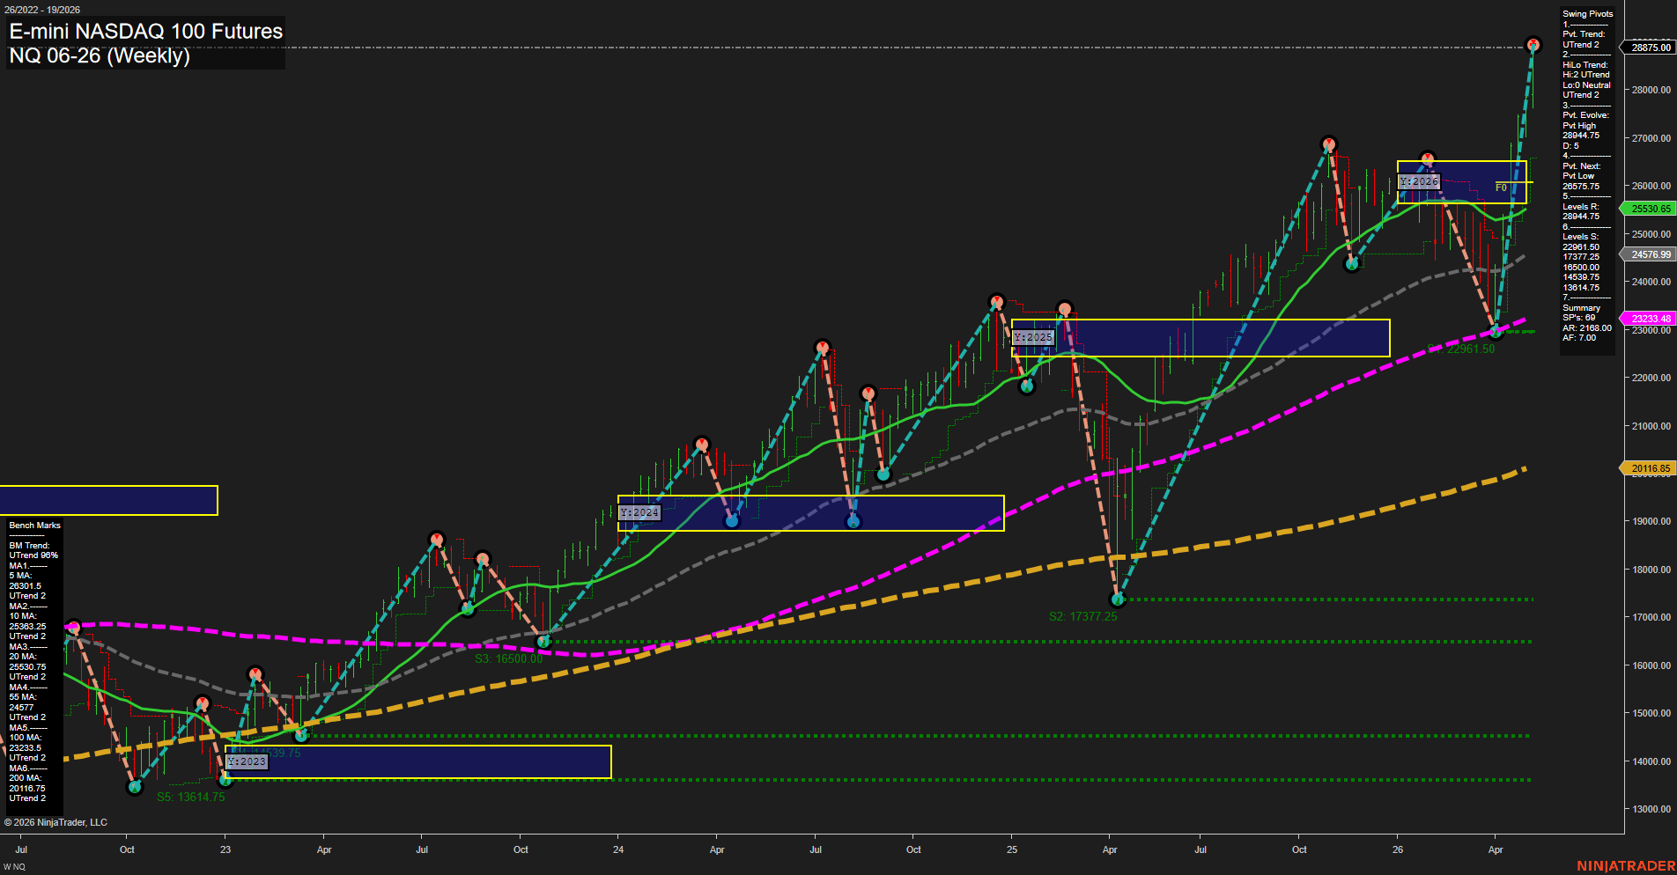This screenshot has width=1677, height=875.
Task: Click the 26/2022 - 19/2026 date range
Action: (x=42, y=10)
